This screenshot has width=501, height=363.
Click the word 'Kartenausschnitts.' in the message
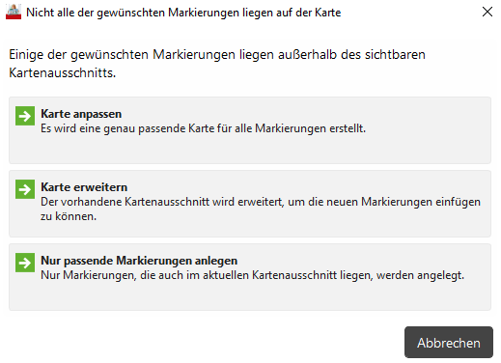point(63,73)
